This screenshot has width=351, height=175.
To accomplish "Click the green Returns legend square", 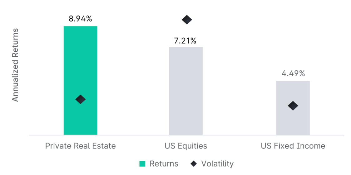I will pyautogui.click(x=142, y=164).
